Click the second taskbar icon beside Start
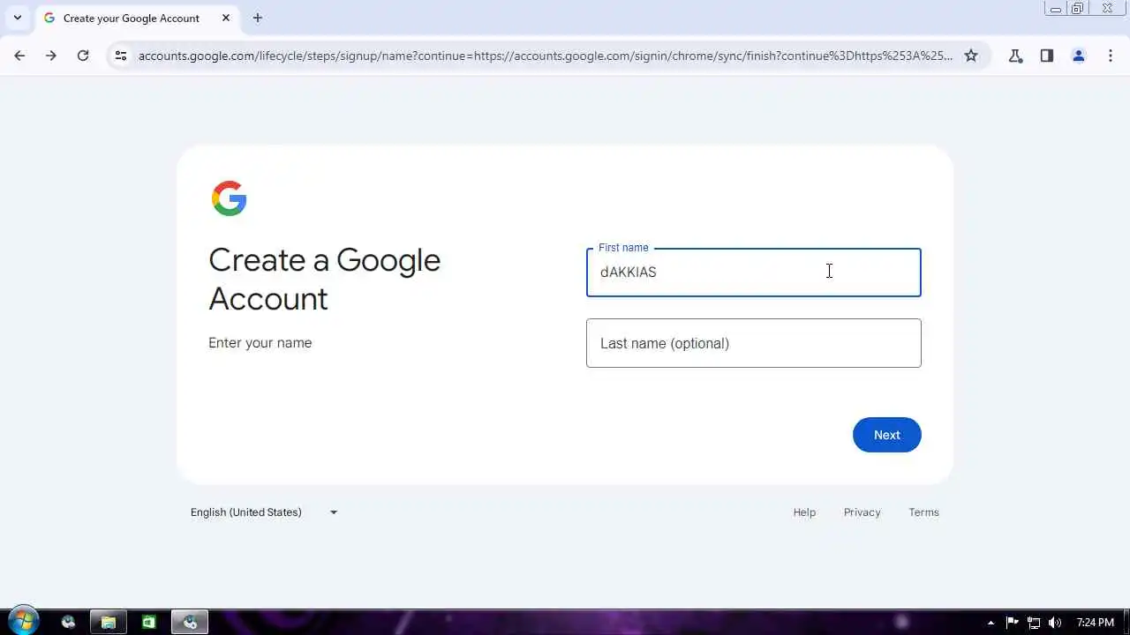This screenshot has height=635, width=1130. click(x=68, y=622)
